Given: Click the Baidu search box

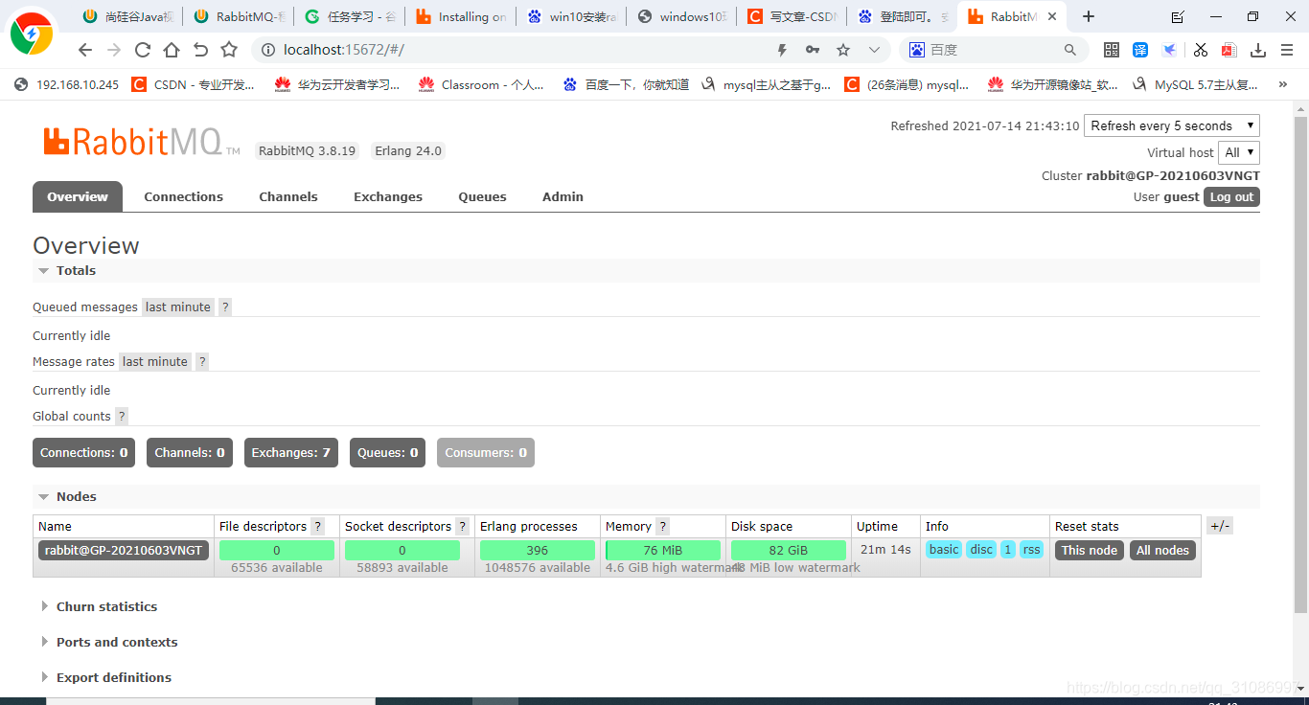Looking at the screenshot, I should [992, 50].
